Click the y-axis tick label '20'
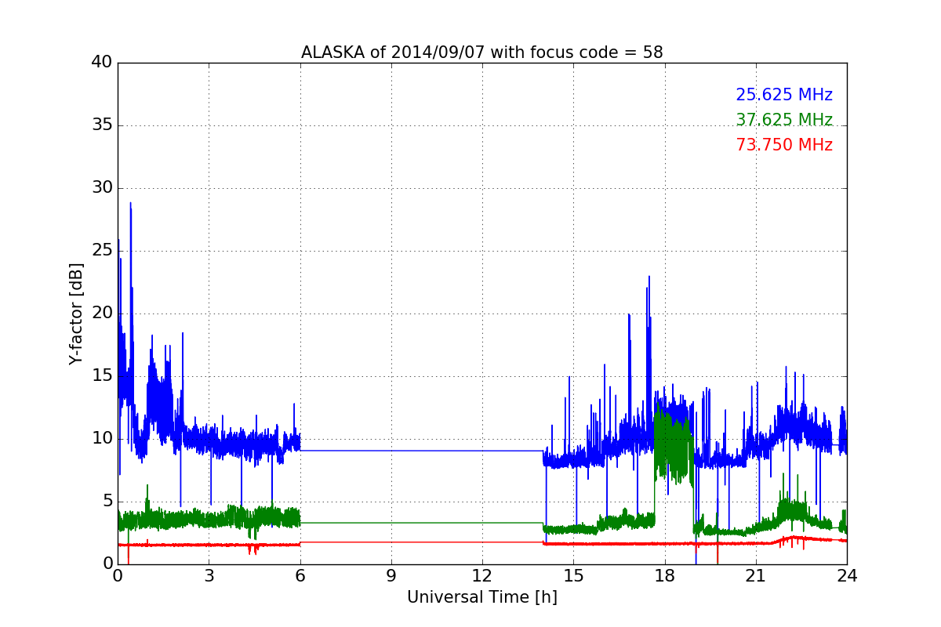 (102, 313)
